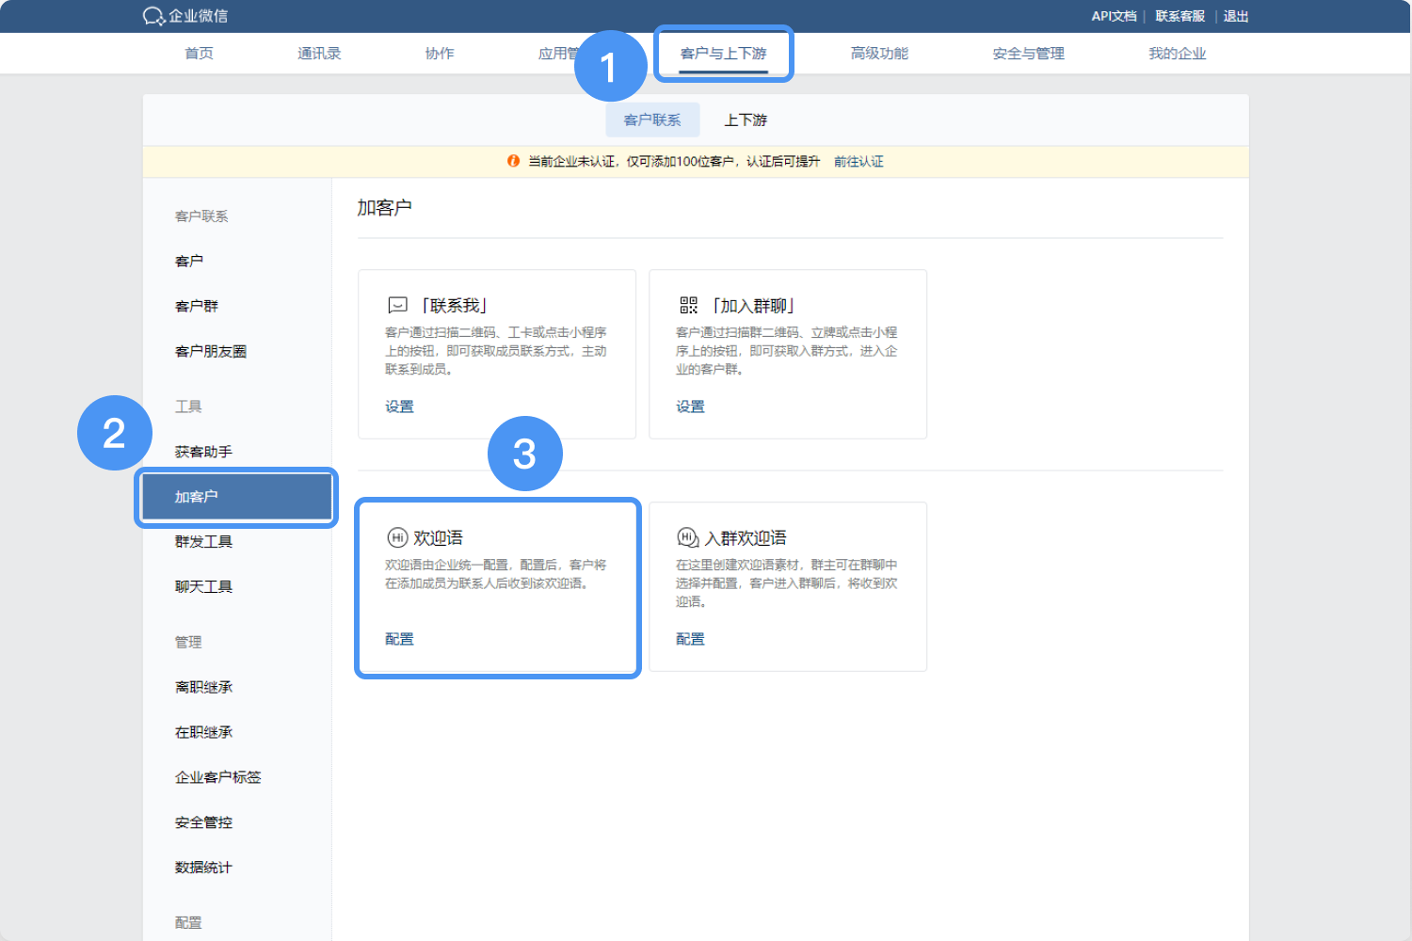Select 获客助手 in the sidebar
1412x941 pixels.
click(x=203, y=452)
